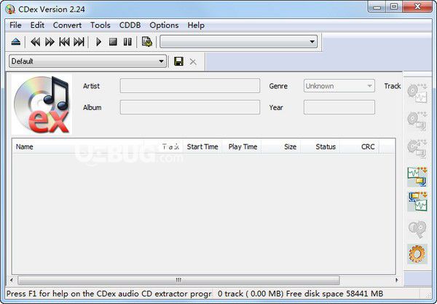
Task: Expand the CD drive selection dropdown
Action: click(239, 42)
